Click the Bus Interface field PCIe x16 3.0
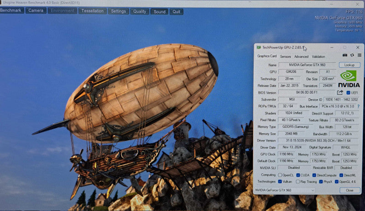The image size is (365, 211). pos(338,106)
